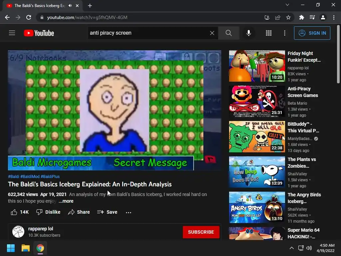Open Friday Night Funkin' video thumbnail
The height and width of the screenshot is (256, 341).
click(x=257, y=66)
